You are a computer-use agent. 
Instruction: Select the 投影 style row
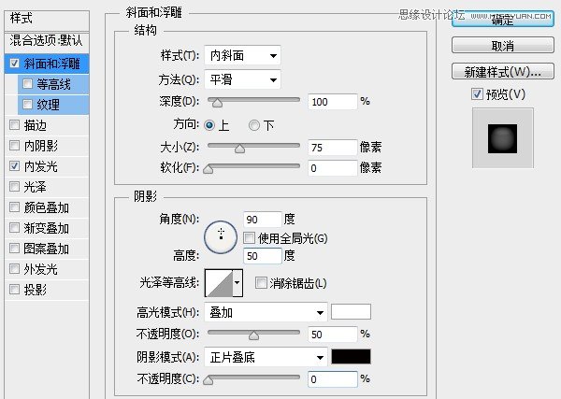(x=47, y=290)
